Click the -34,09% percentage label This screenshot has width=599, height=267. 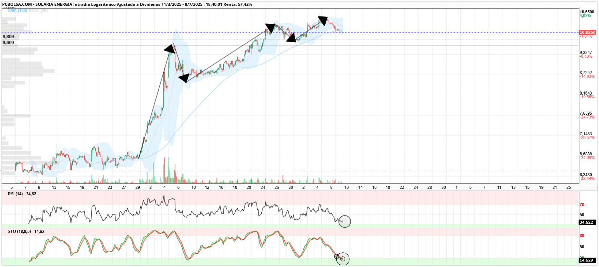tap(587, 158)
